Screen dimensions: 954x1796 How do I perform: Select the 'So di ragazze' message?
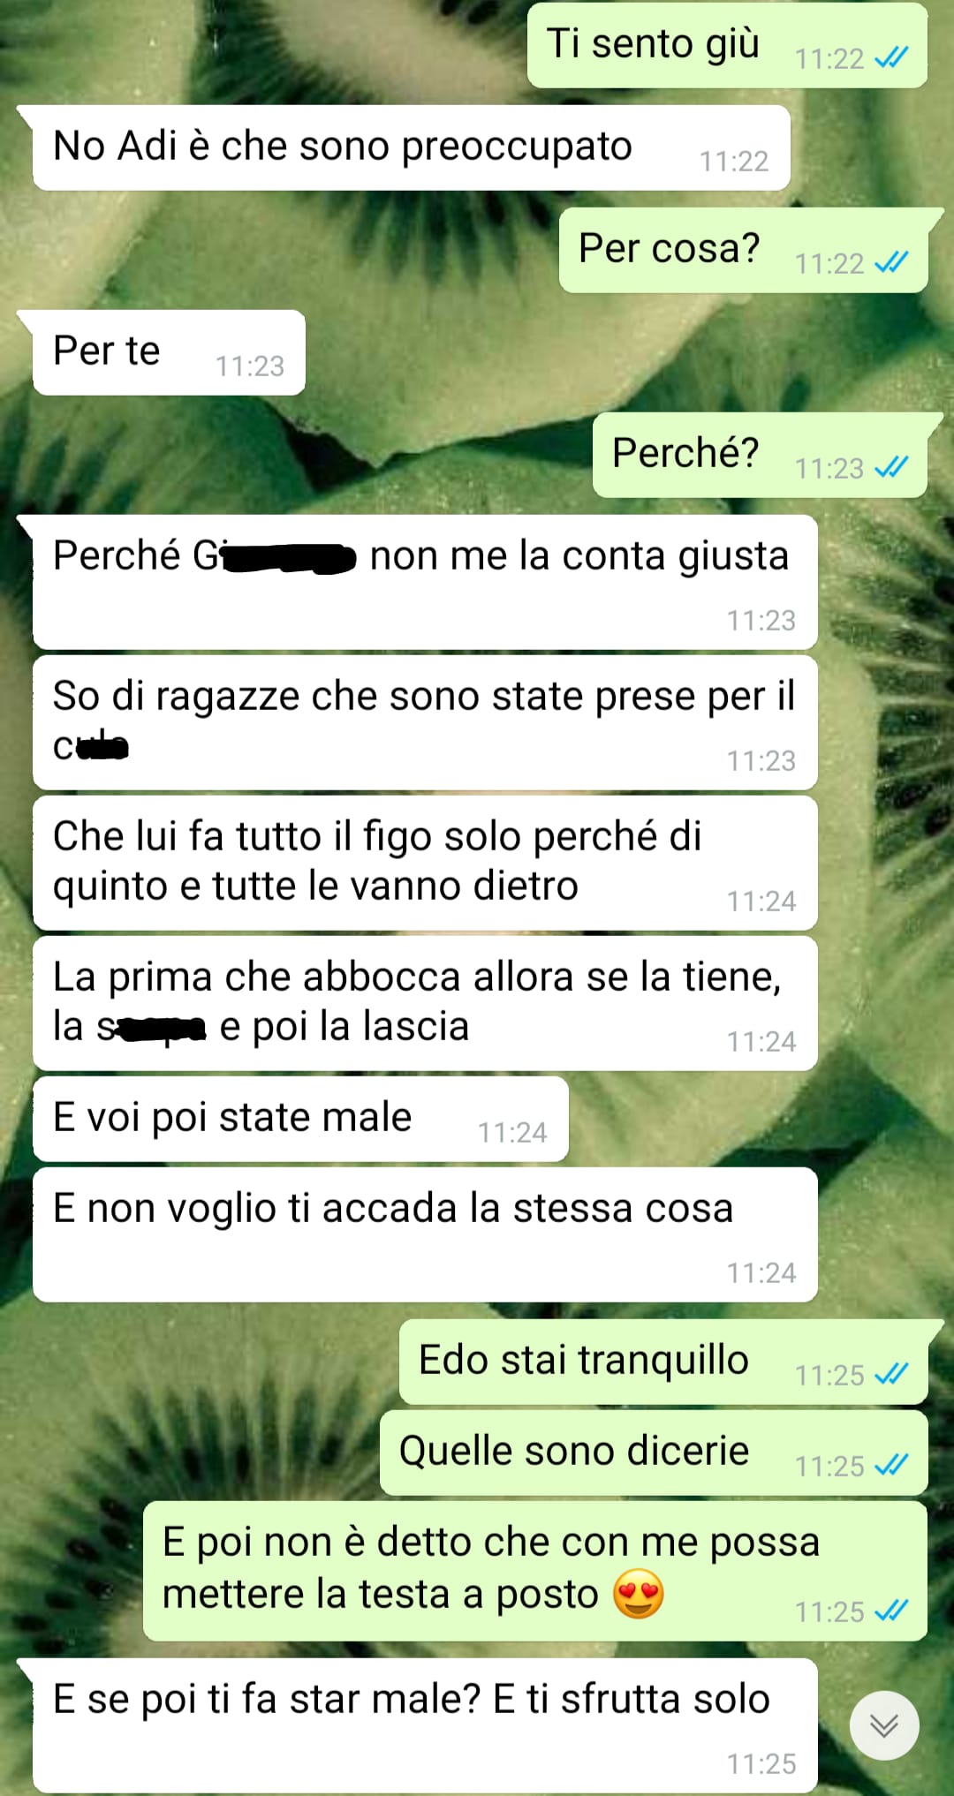pyautogui.click(x=425, y=722)
